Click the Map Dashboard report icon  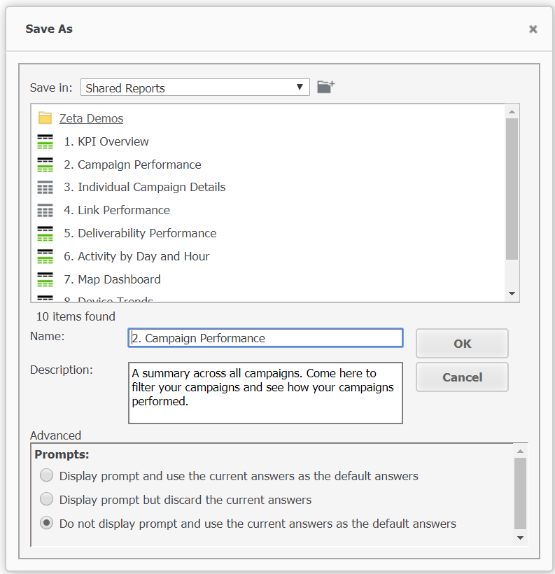(x=45, y=279)
